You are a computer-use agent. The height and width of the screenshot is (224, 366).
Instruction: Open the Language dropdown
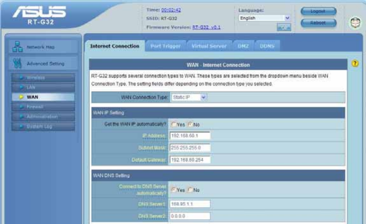[265, 18]
